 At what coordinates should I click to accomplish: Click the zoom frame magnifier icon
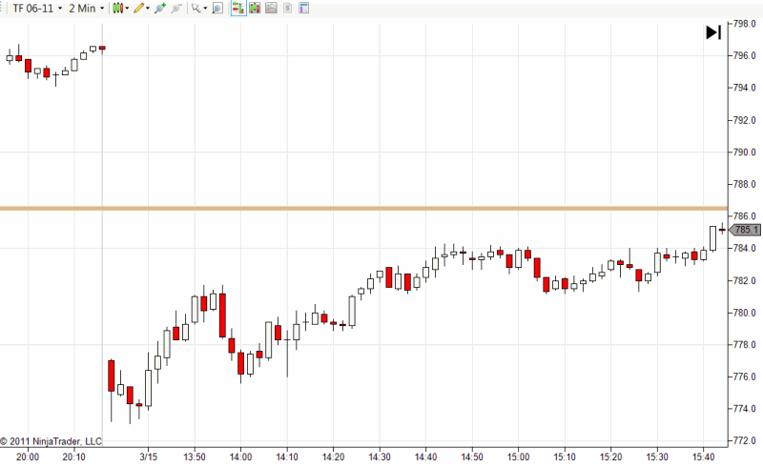tap(217, 9)
